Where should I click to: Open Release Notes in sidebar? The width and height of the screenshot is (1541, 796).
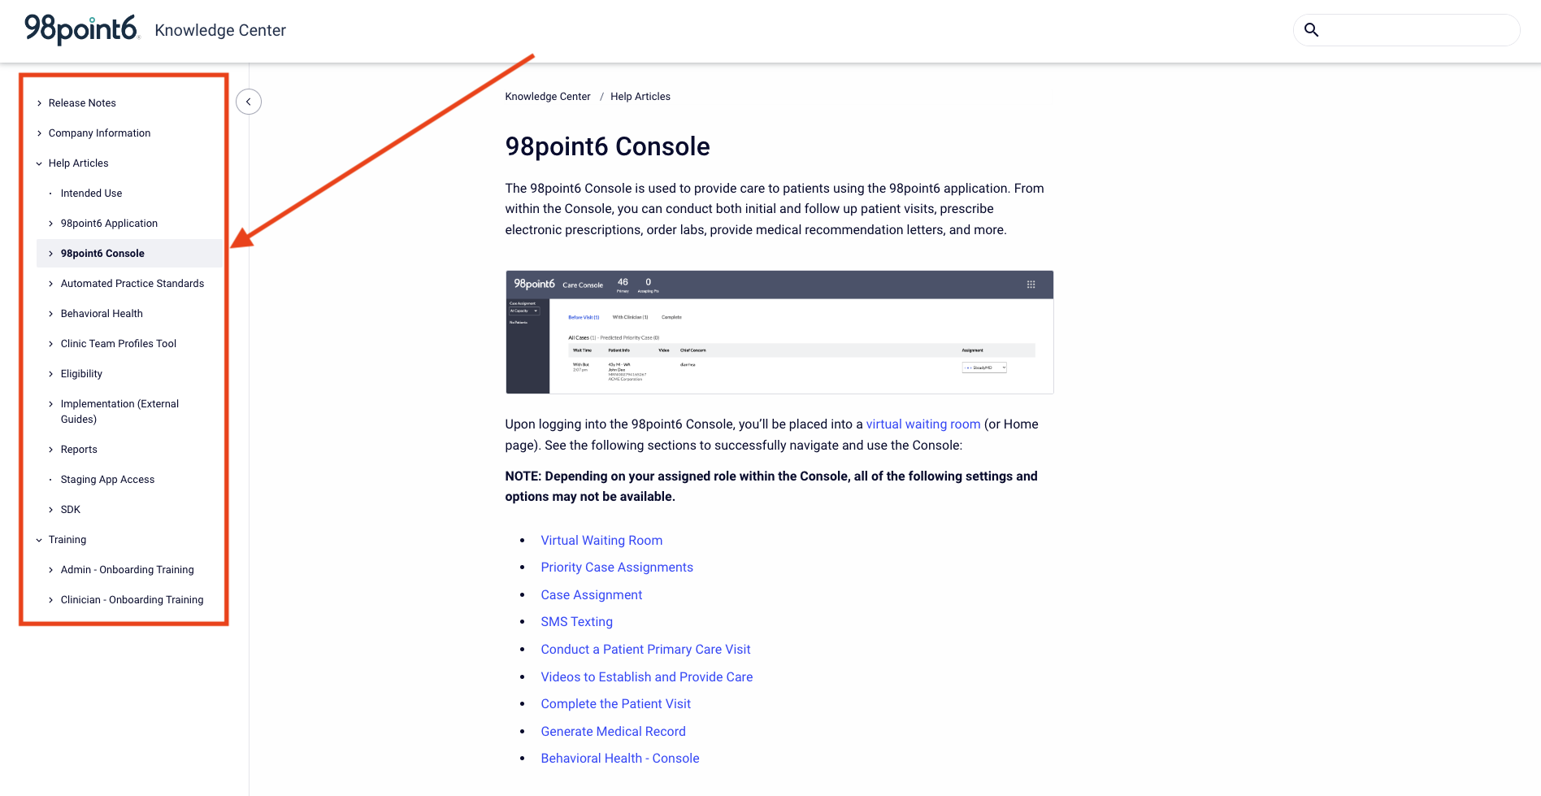pyautogui.click(x=82, y=103)
